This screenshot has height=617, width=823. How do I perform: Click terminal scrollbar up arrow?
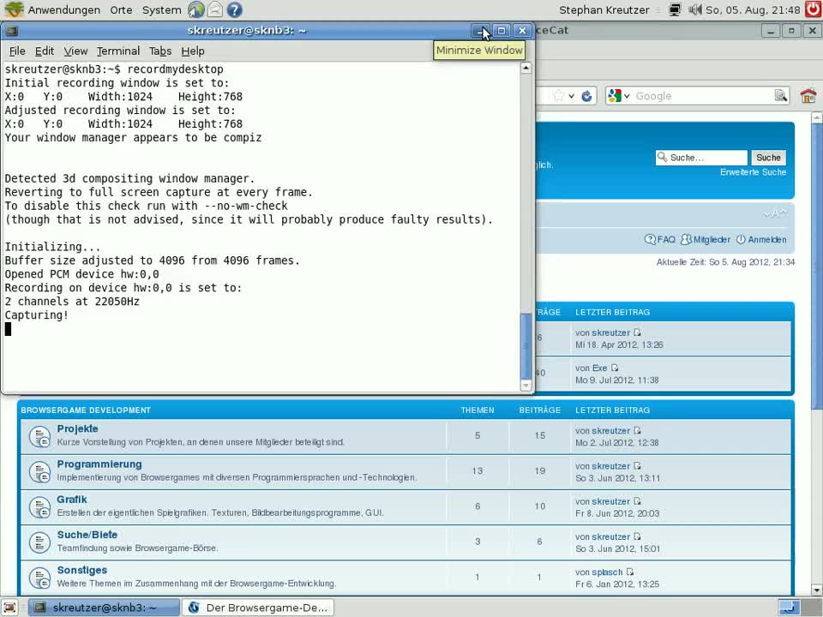pyautogui.click(x=526, y=68)
